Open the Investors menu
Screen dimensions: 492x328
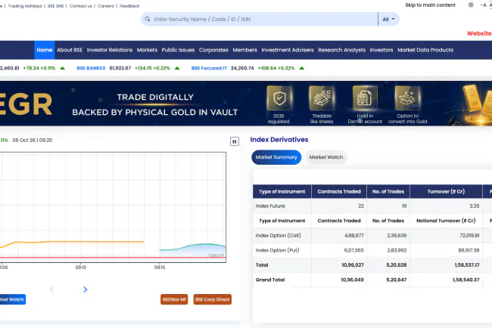point(381,50)
